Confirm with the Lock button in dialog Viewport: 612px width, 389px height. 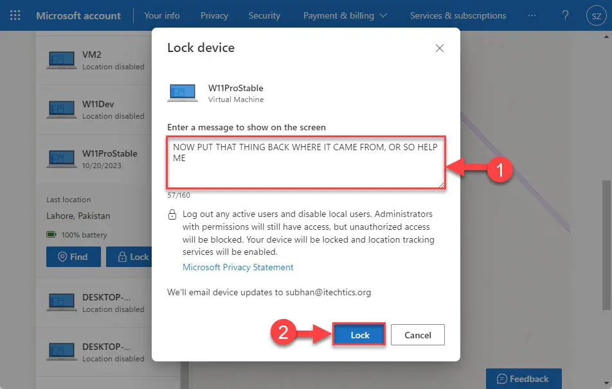(x=359, y=334)
